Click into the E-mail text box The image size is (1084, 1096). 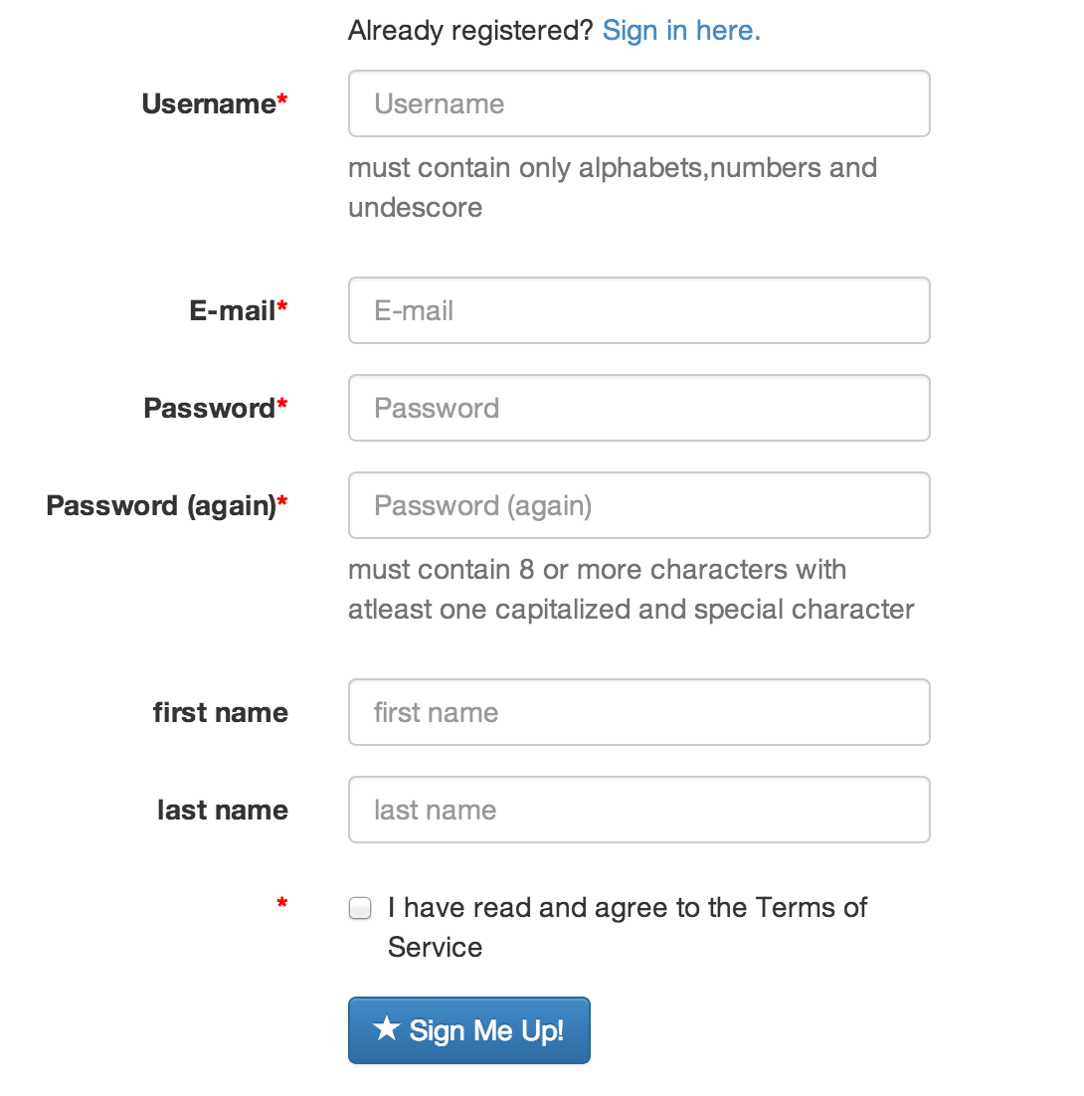point(638,310)
